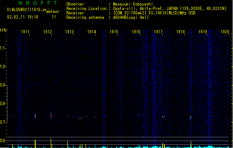Click the 1915 time marker
Screen dimensions: 233x148
[114, 32]
